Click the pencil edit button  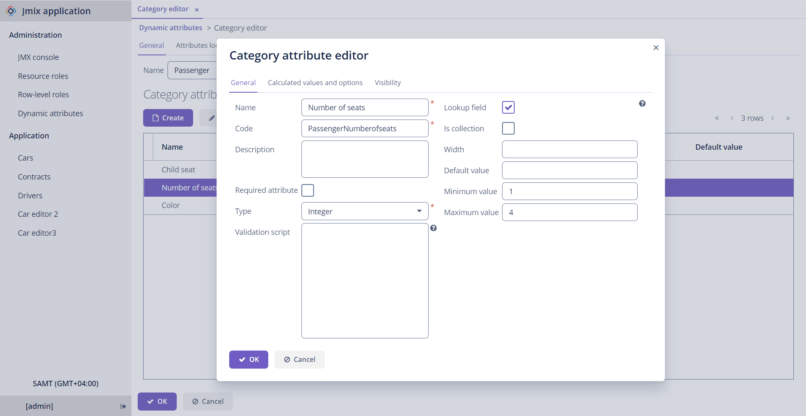tap(211, 118)
